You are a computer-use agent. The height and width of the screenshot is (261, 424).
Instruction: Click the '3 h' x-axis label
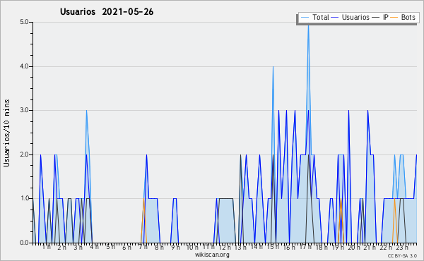tap(78, 247)
